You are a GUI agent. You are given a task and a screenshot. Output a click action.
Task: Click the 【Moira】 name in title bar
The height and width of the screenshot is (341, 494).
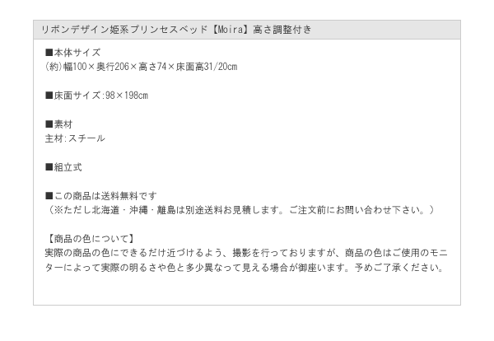(230, 30)
